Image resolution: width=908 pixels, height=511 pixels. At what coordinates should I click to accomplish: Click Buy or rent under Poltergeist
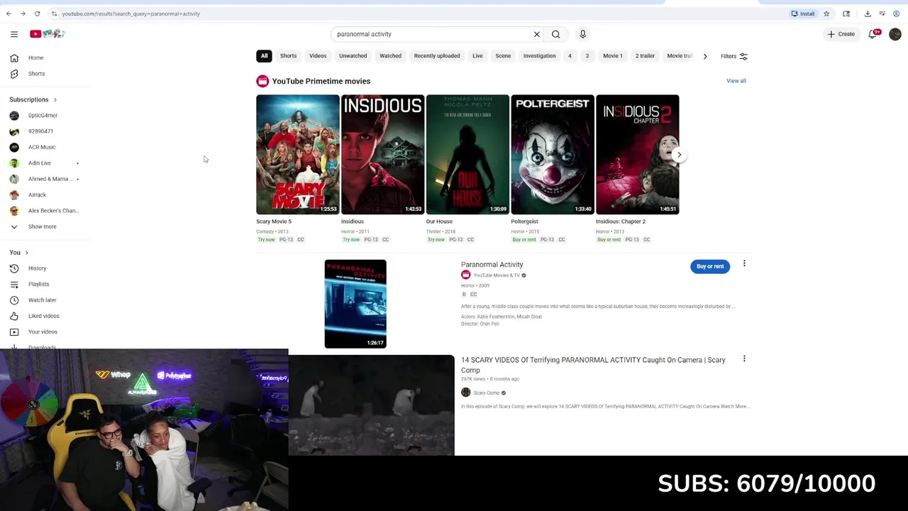click(524, 240)
